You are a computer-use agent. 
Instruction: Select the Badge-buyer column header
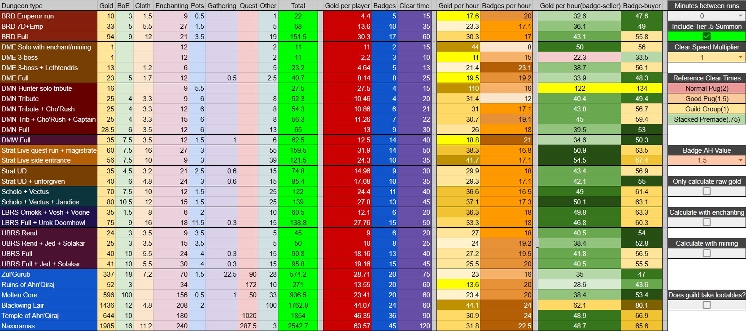pyautogui.click(x=642, y=6)
